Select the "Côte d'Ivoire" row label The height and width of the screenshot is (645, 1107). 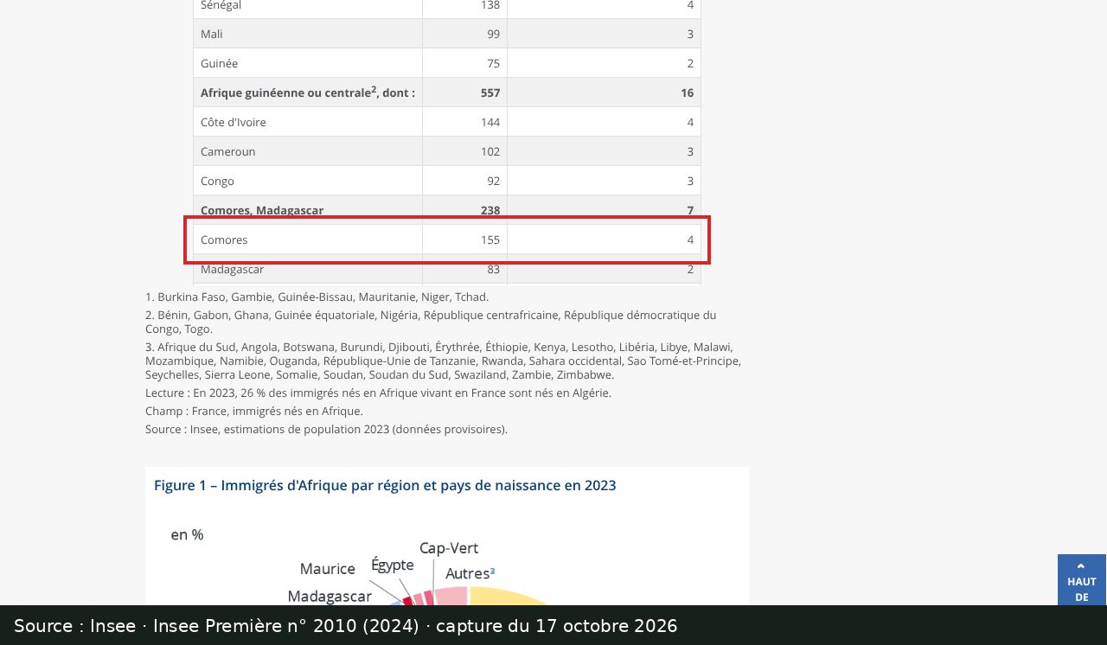click(234, 122)
